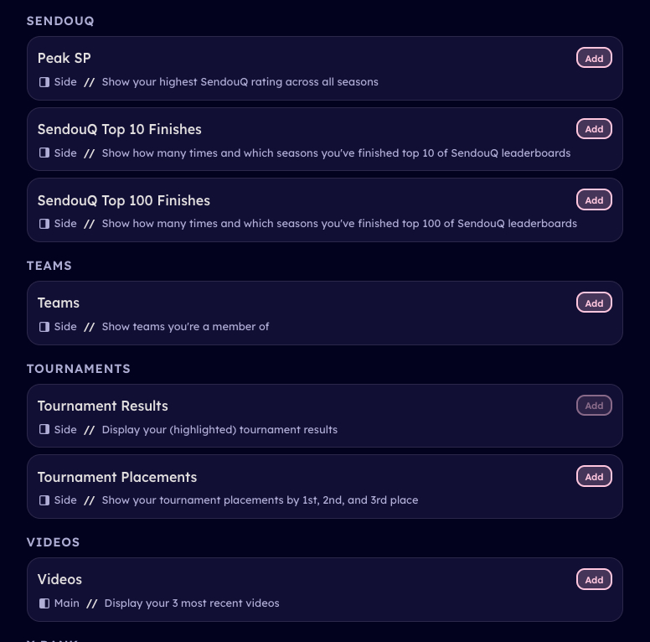The width and height of the screenshot is (650, 642).
Task: Click the Add button for Peak SP
Action: pos(594,59)
